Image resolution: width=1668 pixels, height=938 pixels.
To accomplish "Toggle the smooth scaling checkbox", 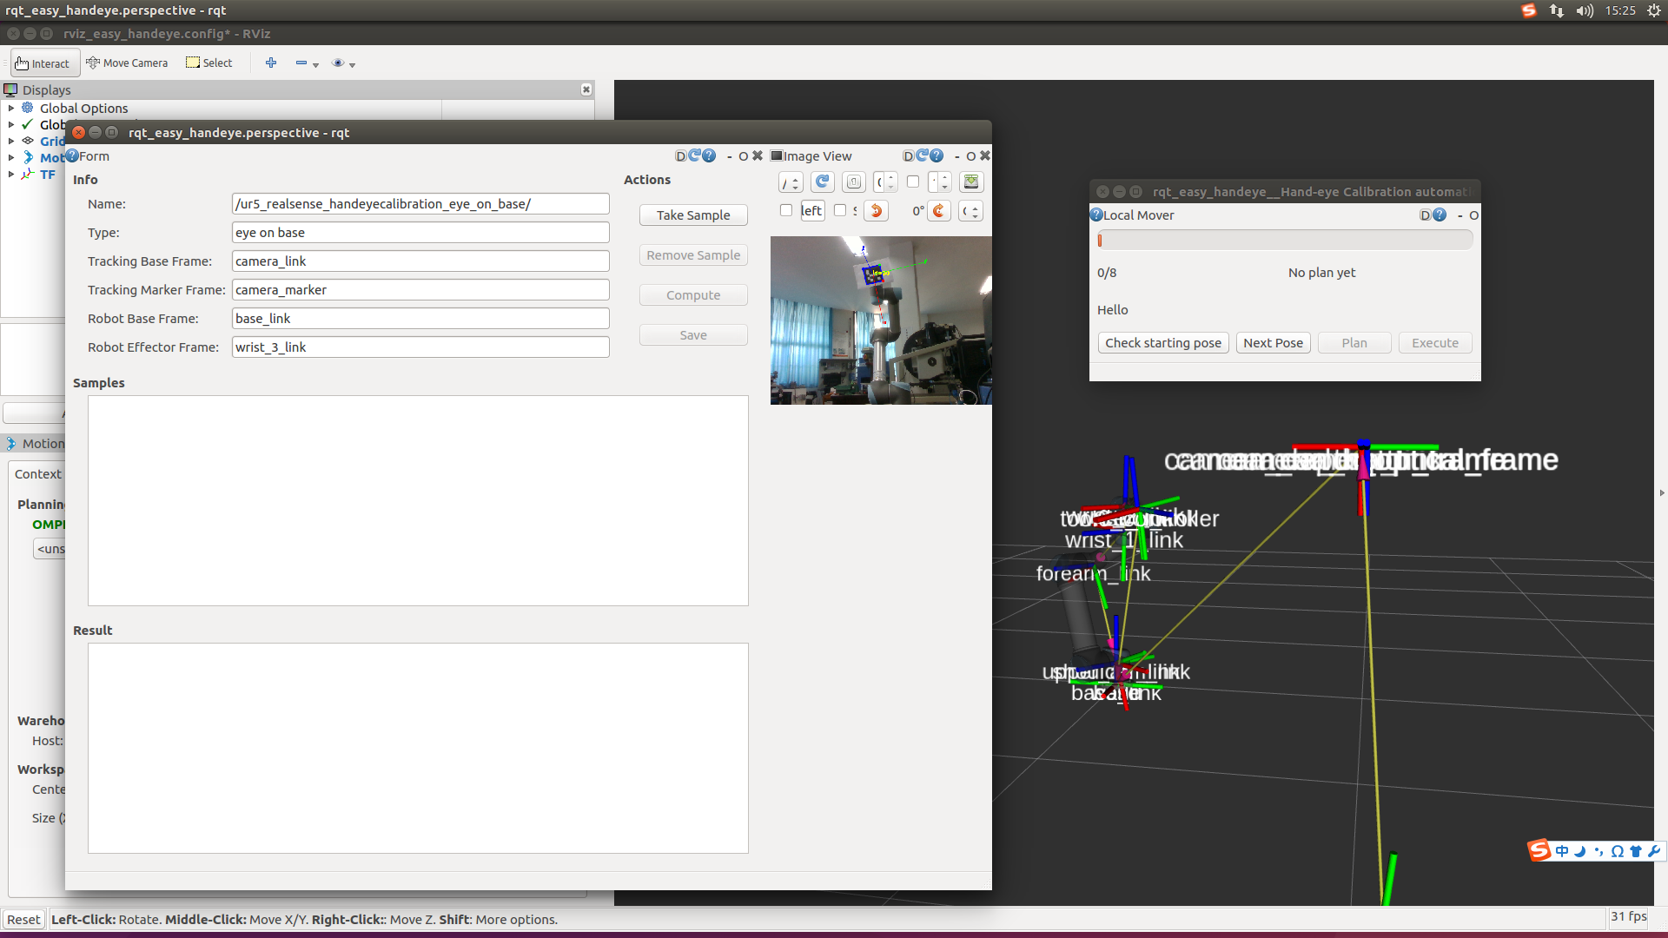I will point(840,211).
